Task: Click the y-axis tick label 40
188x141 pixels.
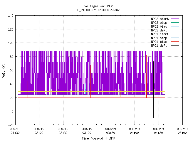Action: coord(11,84)
